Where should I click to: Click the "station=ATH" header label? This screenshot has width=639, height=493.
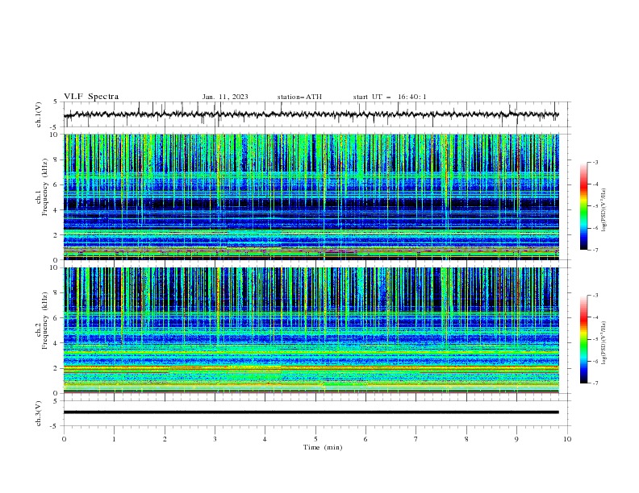point(299,97)
